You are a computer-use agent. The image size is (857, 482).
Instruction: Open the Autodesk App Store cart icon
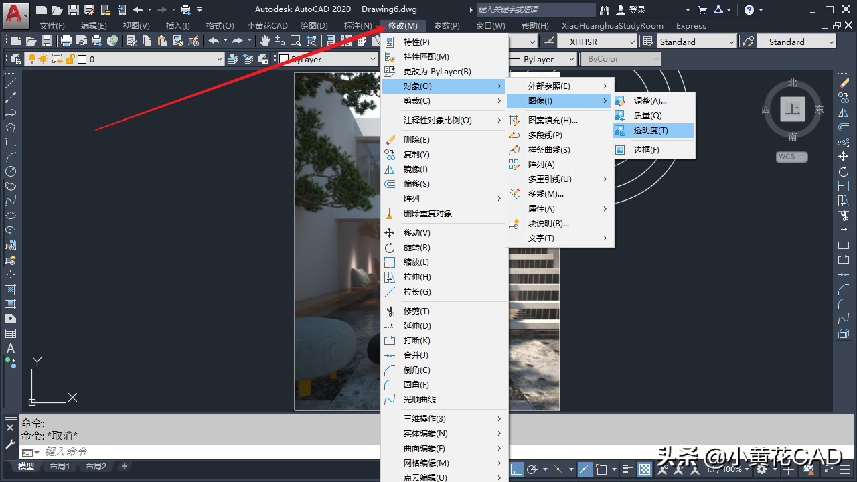click(x=702, y=10)
